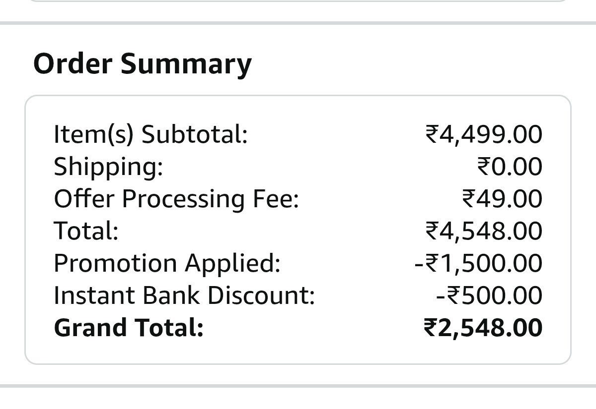Click the grey divider above Order Summary

pyautogui.click(x=298, y=23)
